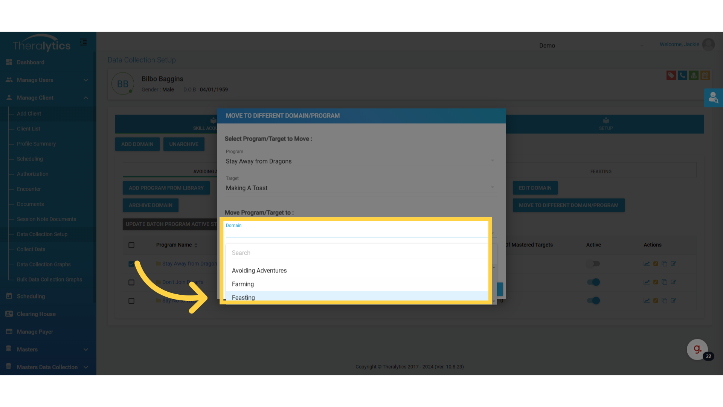This screenshot has height=407, width=723.
Task: Open graph icon for first program row
Action: coord(647,264)
